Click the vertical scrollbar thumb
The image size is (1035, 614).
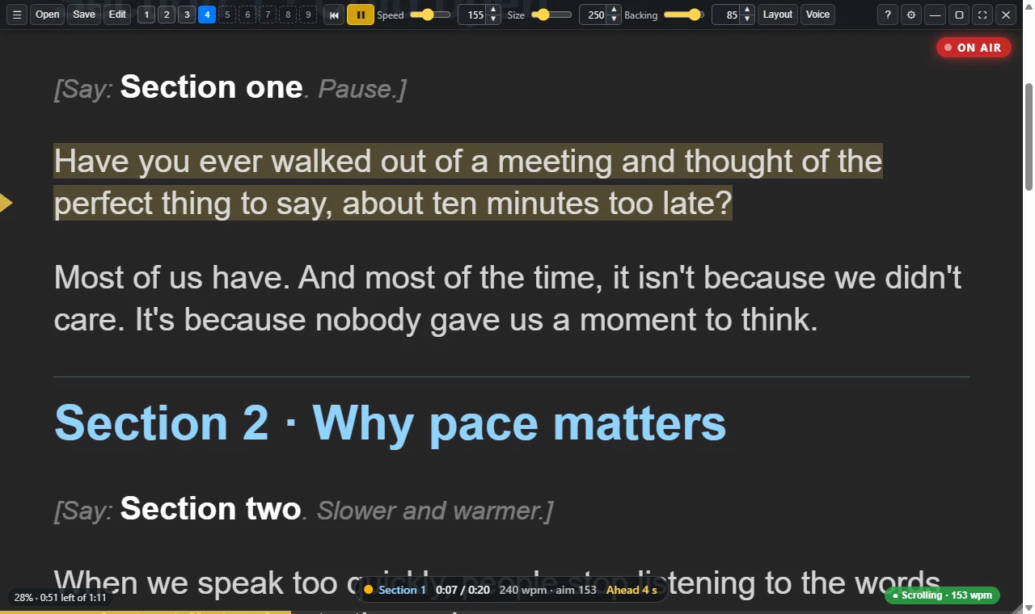1029,137
